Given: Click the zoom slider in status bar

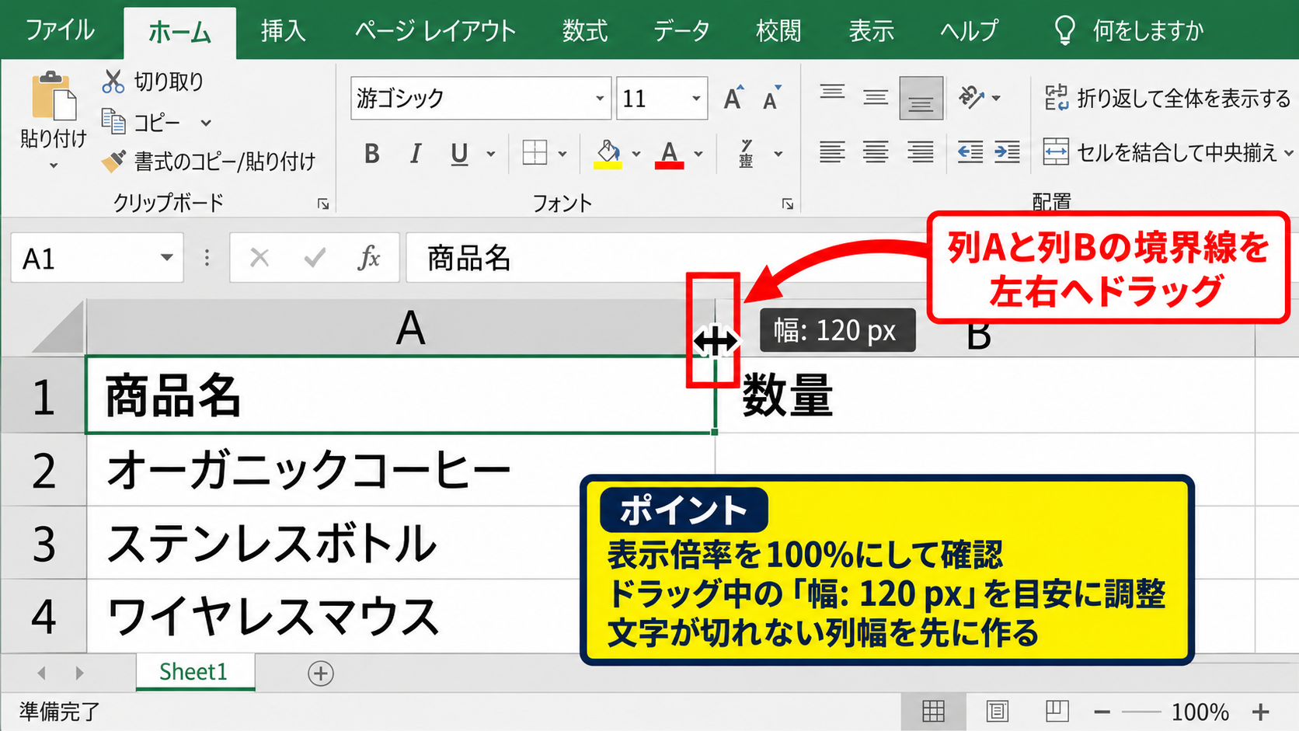Looking at the screenshot, I should point(1142,712).
